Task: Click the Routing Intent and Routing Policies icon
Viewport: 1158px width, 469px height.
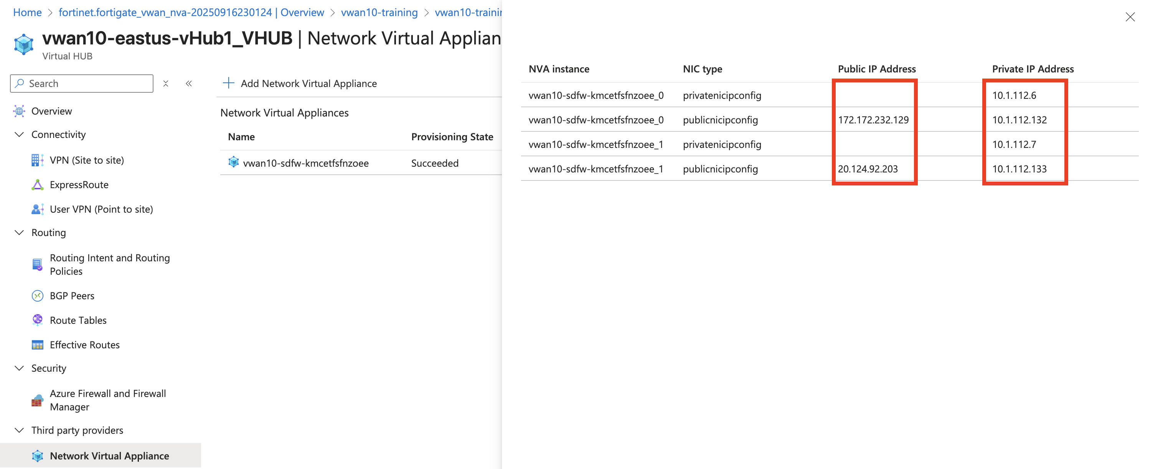Action: click(x=38, y=264)
